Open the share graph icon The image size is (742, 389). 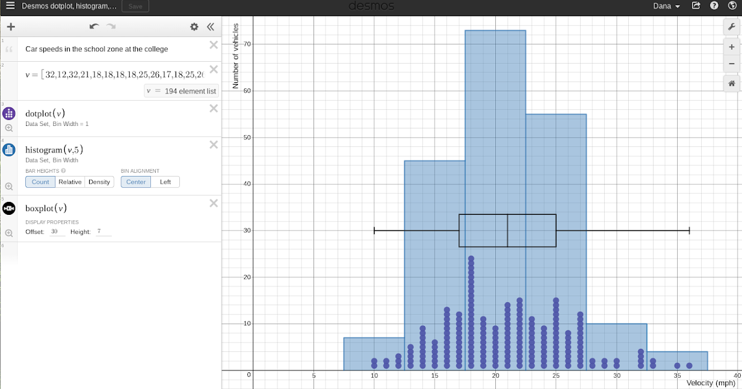click(x=696, y=6)
